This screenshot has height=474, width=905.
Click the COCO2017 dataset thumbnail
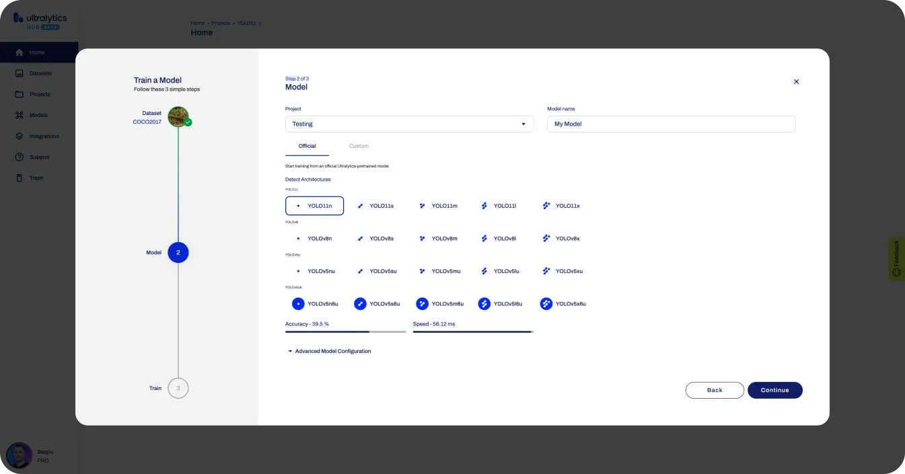178,116
